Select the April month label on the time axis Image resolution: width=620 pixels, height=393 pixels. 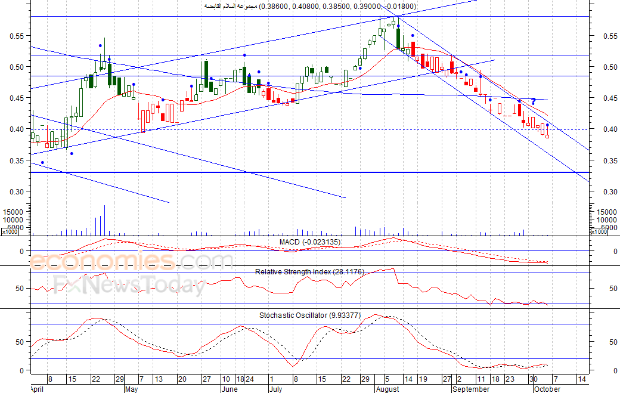click(x=37, y=389)
